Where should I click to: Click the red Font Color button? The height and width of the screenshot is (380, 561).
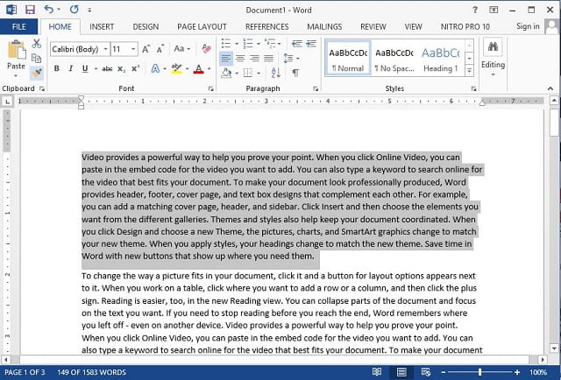[199, 68]
